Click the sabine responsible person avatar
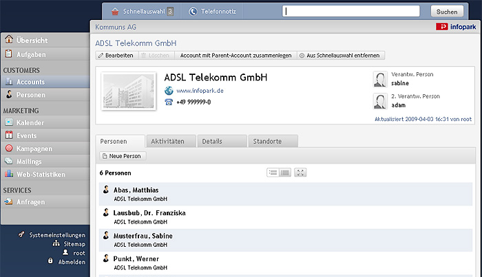 point(380,79)
